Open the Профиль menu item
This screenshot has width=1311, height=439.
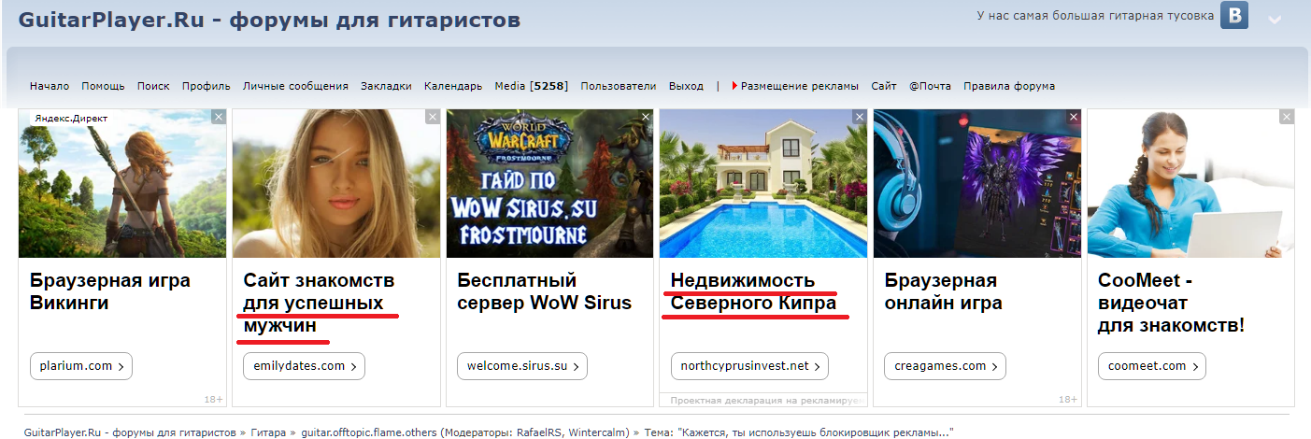207,86
